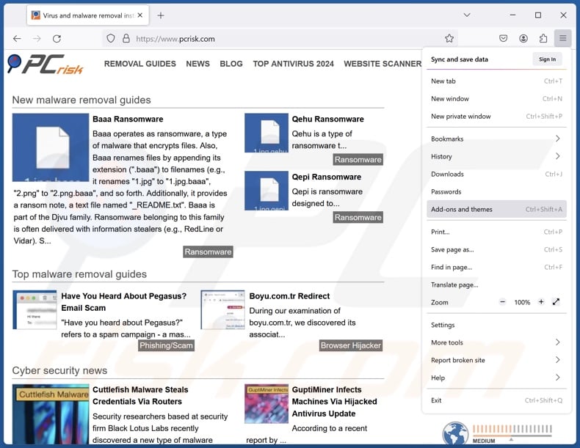The width and height of the screenshot is (580, 448).
Task: Open the Firefox account icon
Action: click(x=523, y=39)
